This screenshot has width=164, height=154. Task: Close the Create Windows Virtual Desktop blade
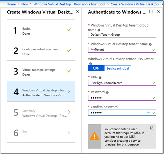pyautogui.click(x=78, y=12)
